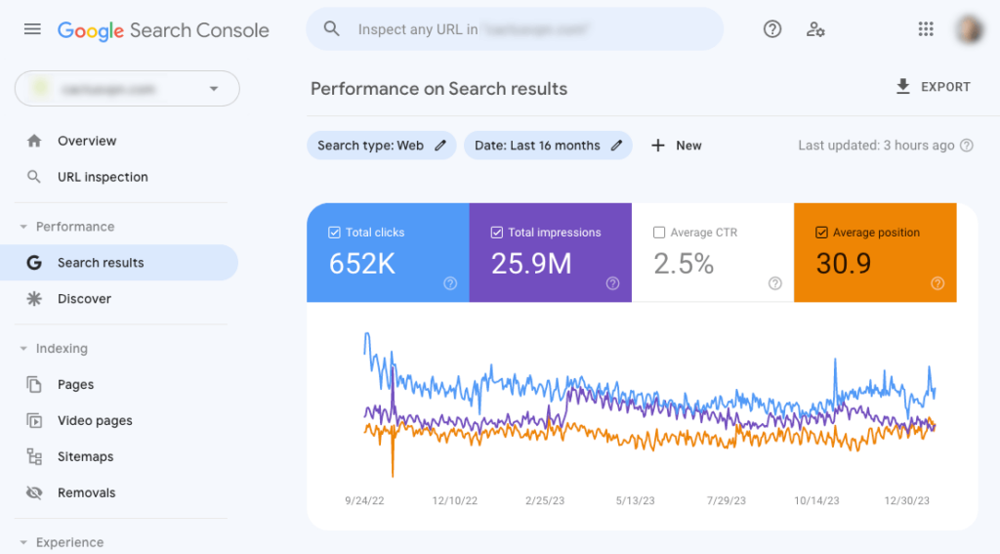Open the Google apps grid
The image size is (1000, 554).
tap(926, 29)
